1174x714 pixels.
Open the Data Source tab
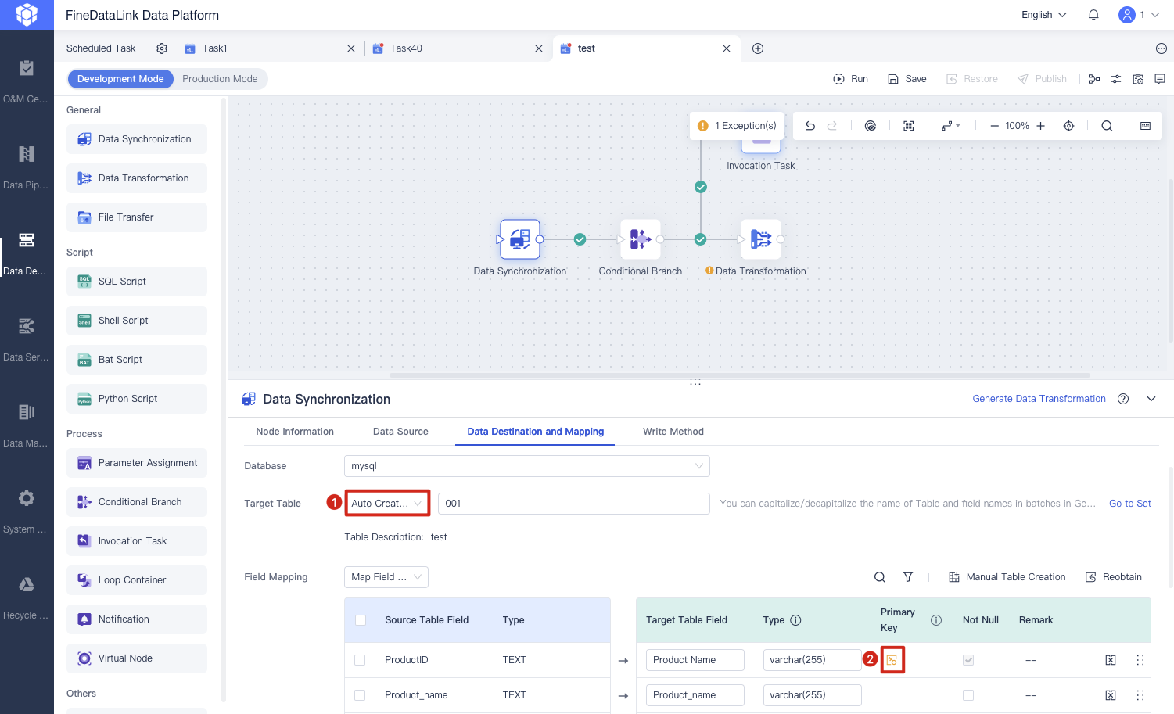pos(400,432)
